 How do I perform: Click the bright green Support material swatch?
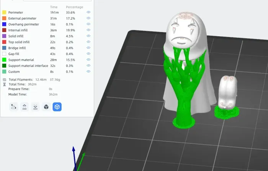pyautogui.click(x=4, y=60)
